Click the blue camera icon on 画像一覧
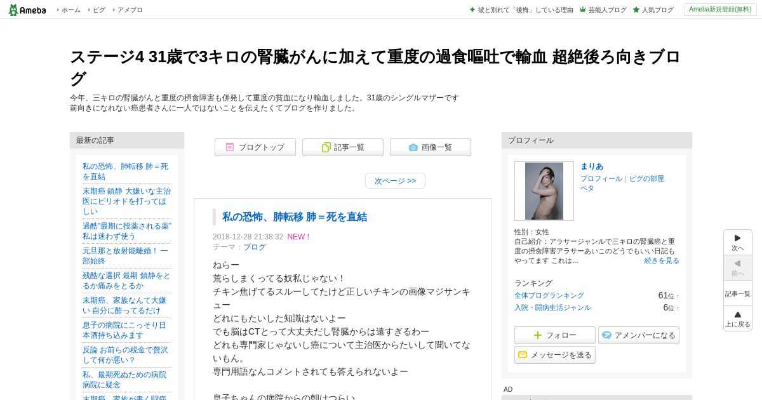This screenshot has height=400, width=762. (413, 147)
